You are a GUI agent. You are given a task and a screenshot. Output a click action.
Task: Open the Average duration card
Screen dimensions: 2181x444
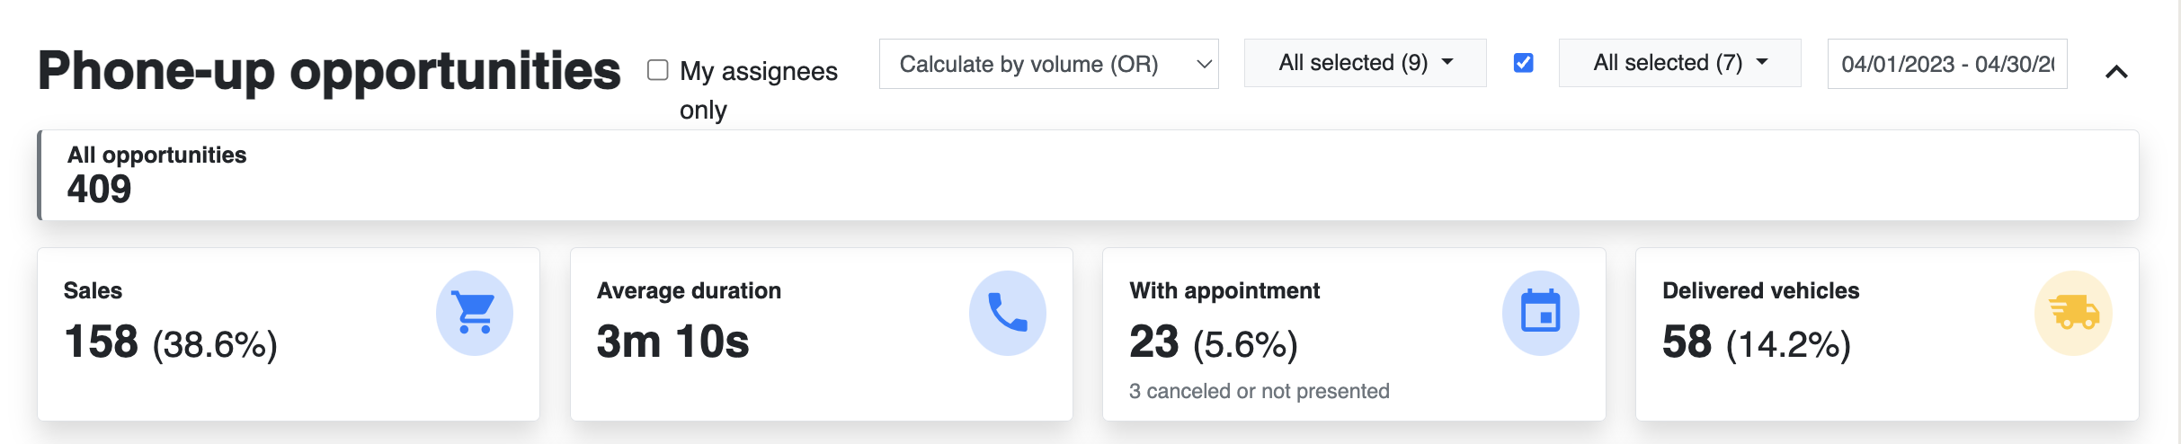tap(822, 334)
